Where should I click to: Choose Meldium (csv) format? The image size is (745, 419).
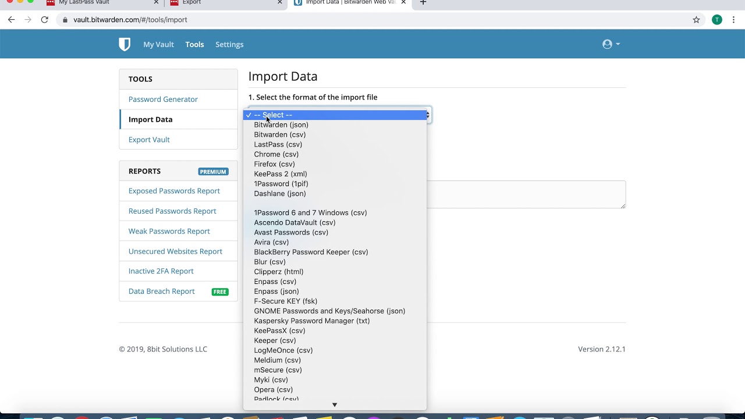tap(335, 360)
